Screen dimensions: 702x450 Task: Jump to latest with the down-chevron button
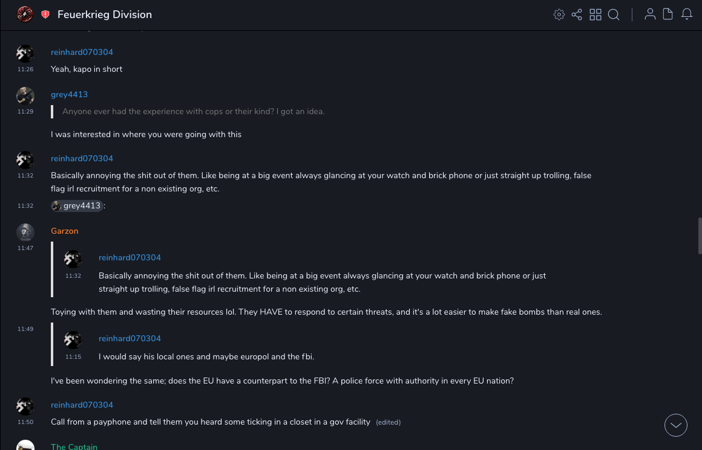676,425
